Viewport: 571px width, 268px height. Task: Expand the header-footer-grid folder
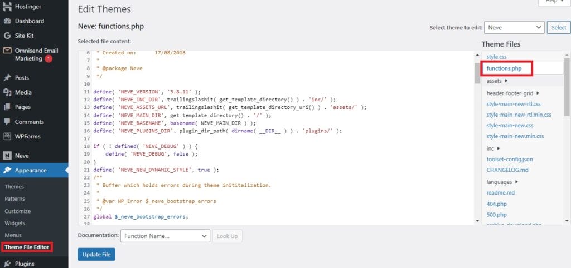point(513,93)
